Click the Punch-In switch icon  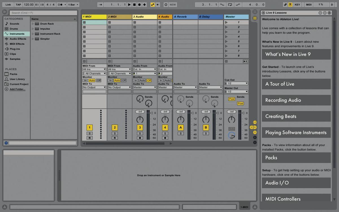click(223, 5)
